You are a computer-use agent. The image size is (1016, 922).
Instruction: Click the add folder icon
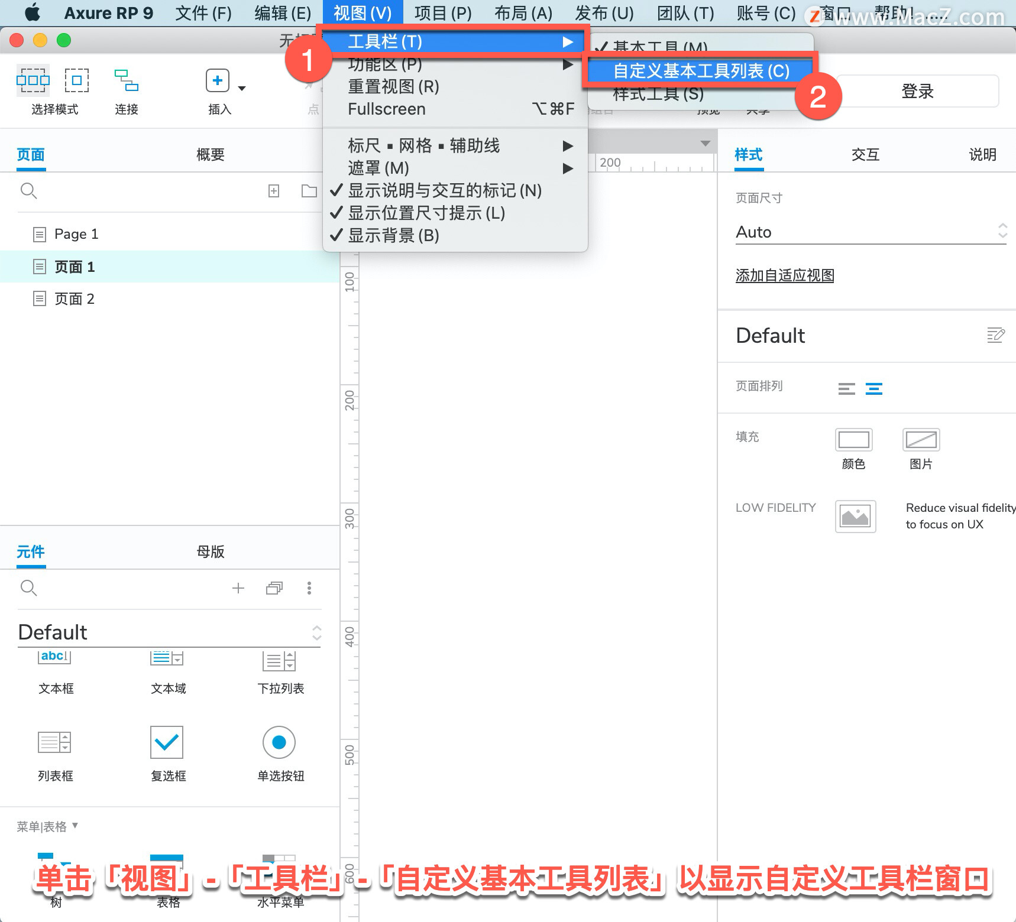pyautogui.click(x=309, y=191)
